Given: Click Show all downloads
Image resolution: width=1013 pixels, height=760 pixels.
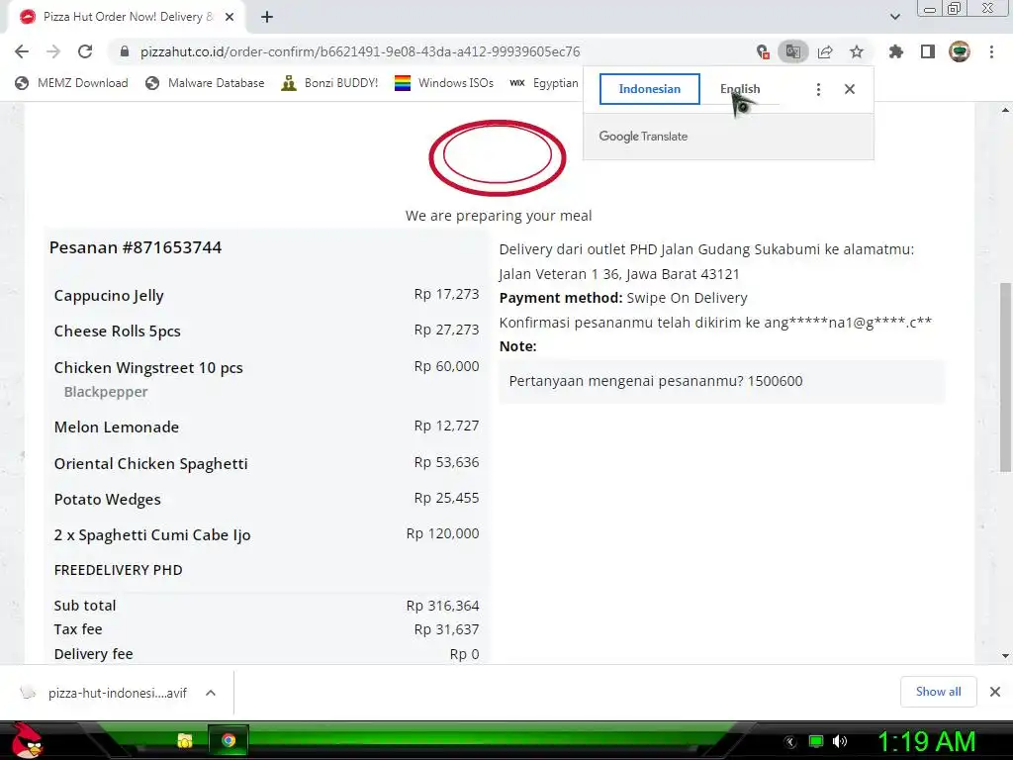Looking at the screenshot, I should click(x=938, y=692).
